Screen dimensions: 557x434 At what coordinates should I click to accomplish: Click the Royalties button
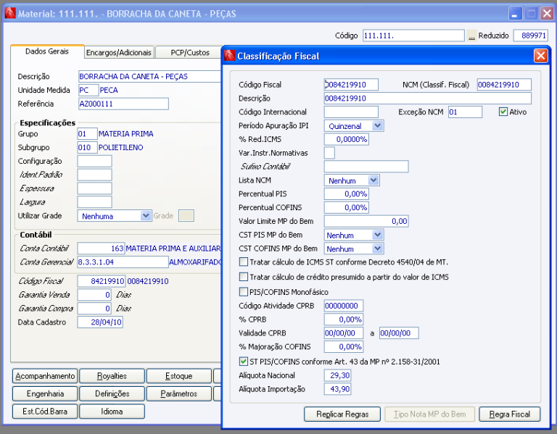[x=112, y=376]
